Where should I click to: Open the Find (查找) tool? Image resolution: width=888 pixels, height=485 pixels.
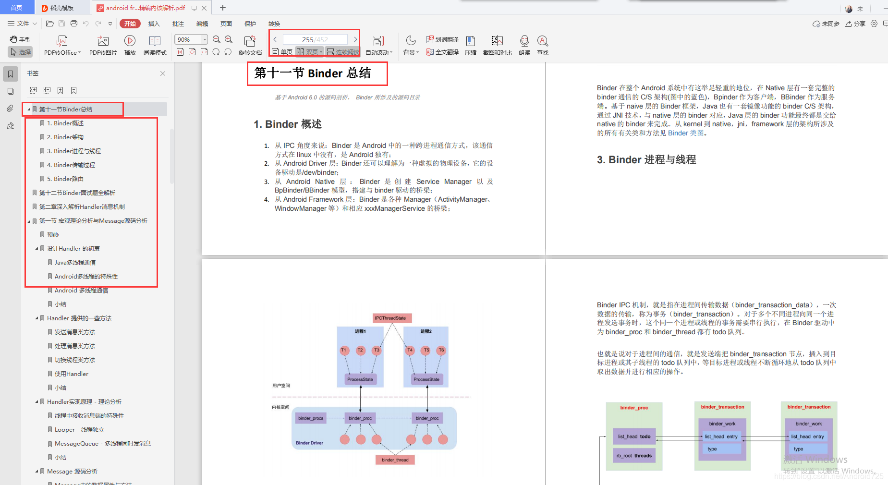tap(543, 45)
